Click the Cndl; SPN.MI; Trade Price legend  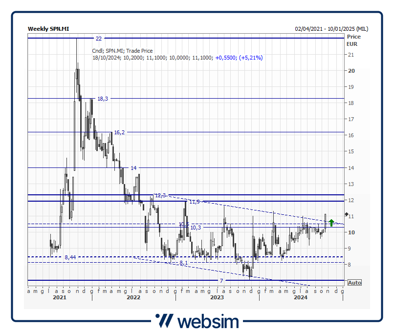122,51
